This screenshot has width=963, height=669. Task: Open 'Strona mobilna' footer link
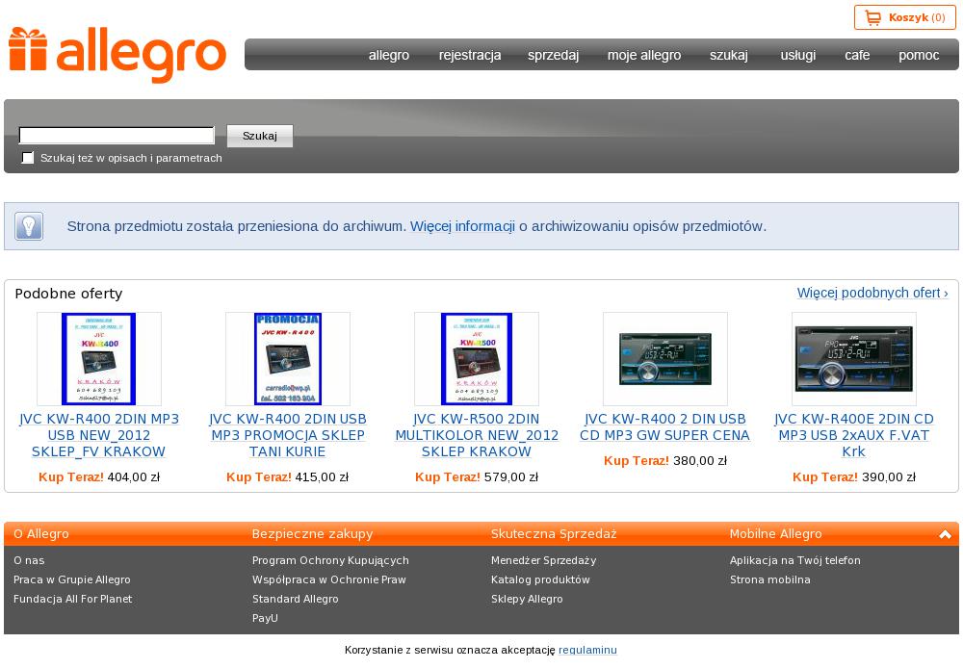coord(769,579)
